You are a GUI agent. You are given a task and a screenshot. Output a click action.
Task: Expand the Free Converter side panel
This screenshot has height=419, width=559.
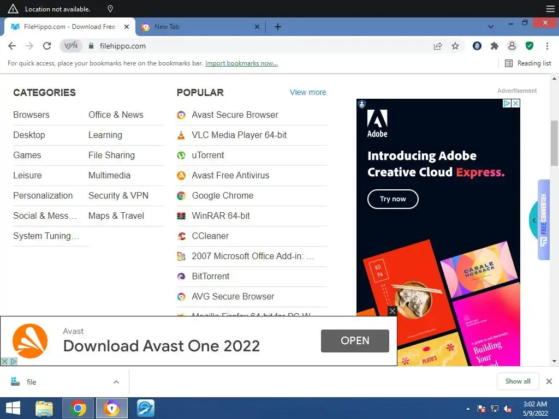tap(534, 220)
